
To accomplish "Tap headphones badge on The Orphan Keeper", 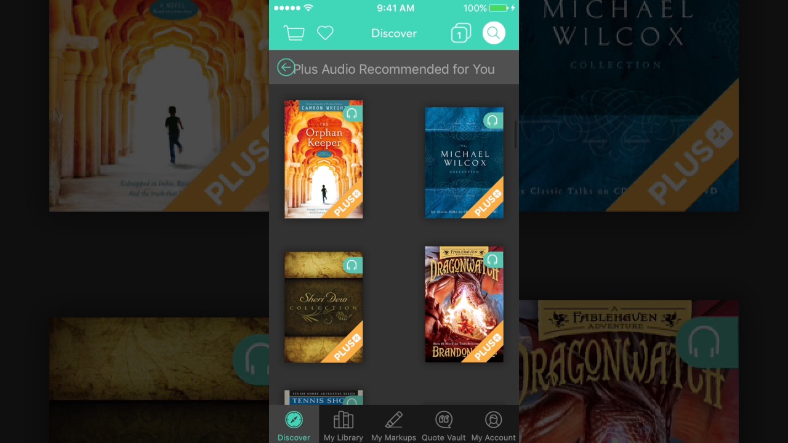I will point(352,113).
